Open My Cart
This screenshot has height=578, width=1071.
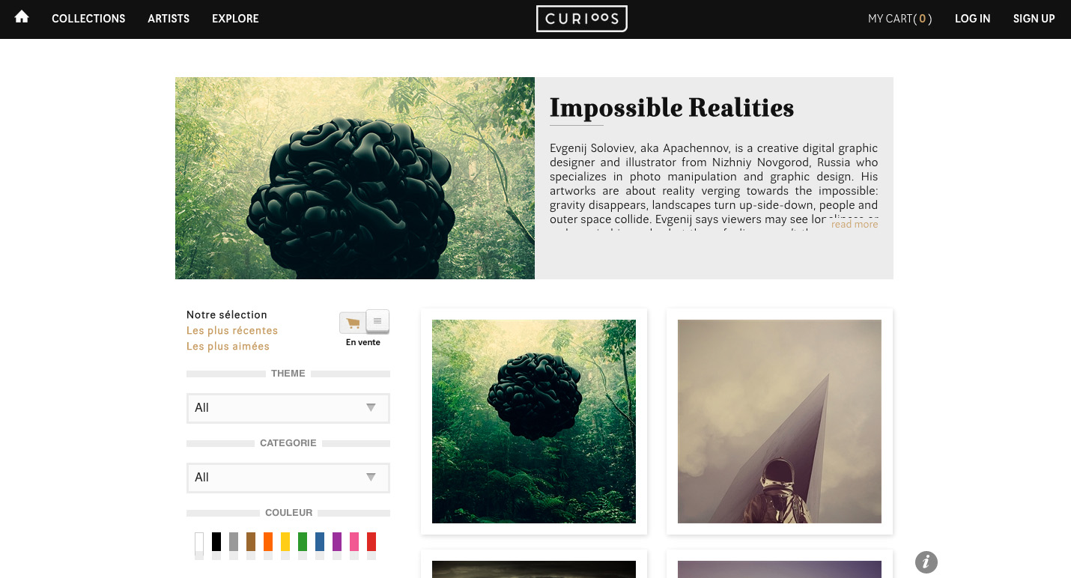point(900,19)
